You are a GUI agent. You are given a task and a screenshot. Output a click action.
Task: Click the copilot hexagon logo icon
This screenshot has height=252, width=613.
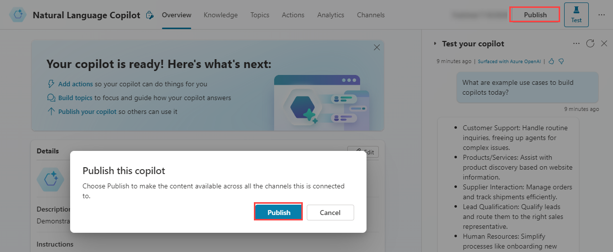(18, 15)
